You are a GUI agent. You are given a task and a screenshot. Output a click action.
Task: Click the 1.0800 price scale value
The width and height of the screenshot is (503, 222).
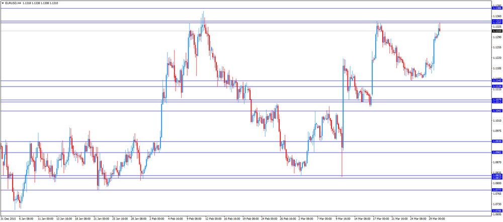click(497, 183)
